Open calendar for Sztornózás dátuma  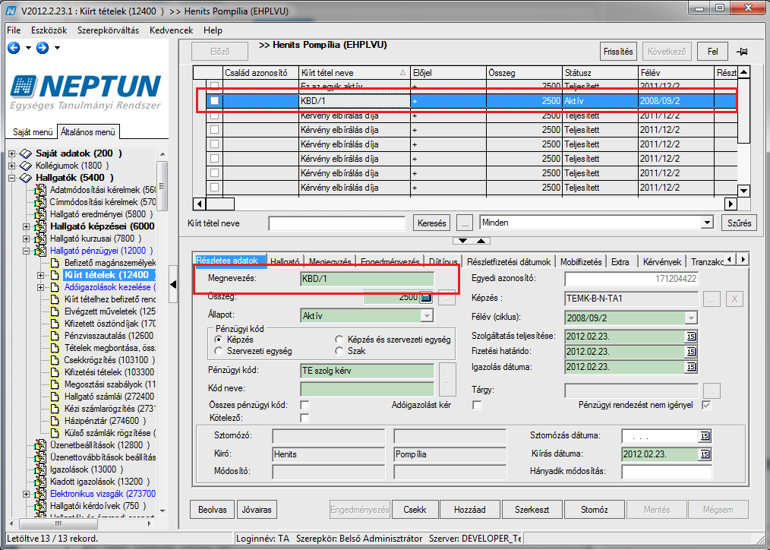click(x=705, y=436)
